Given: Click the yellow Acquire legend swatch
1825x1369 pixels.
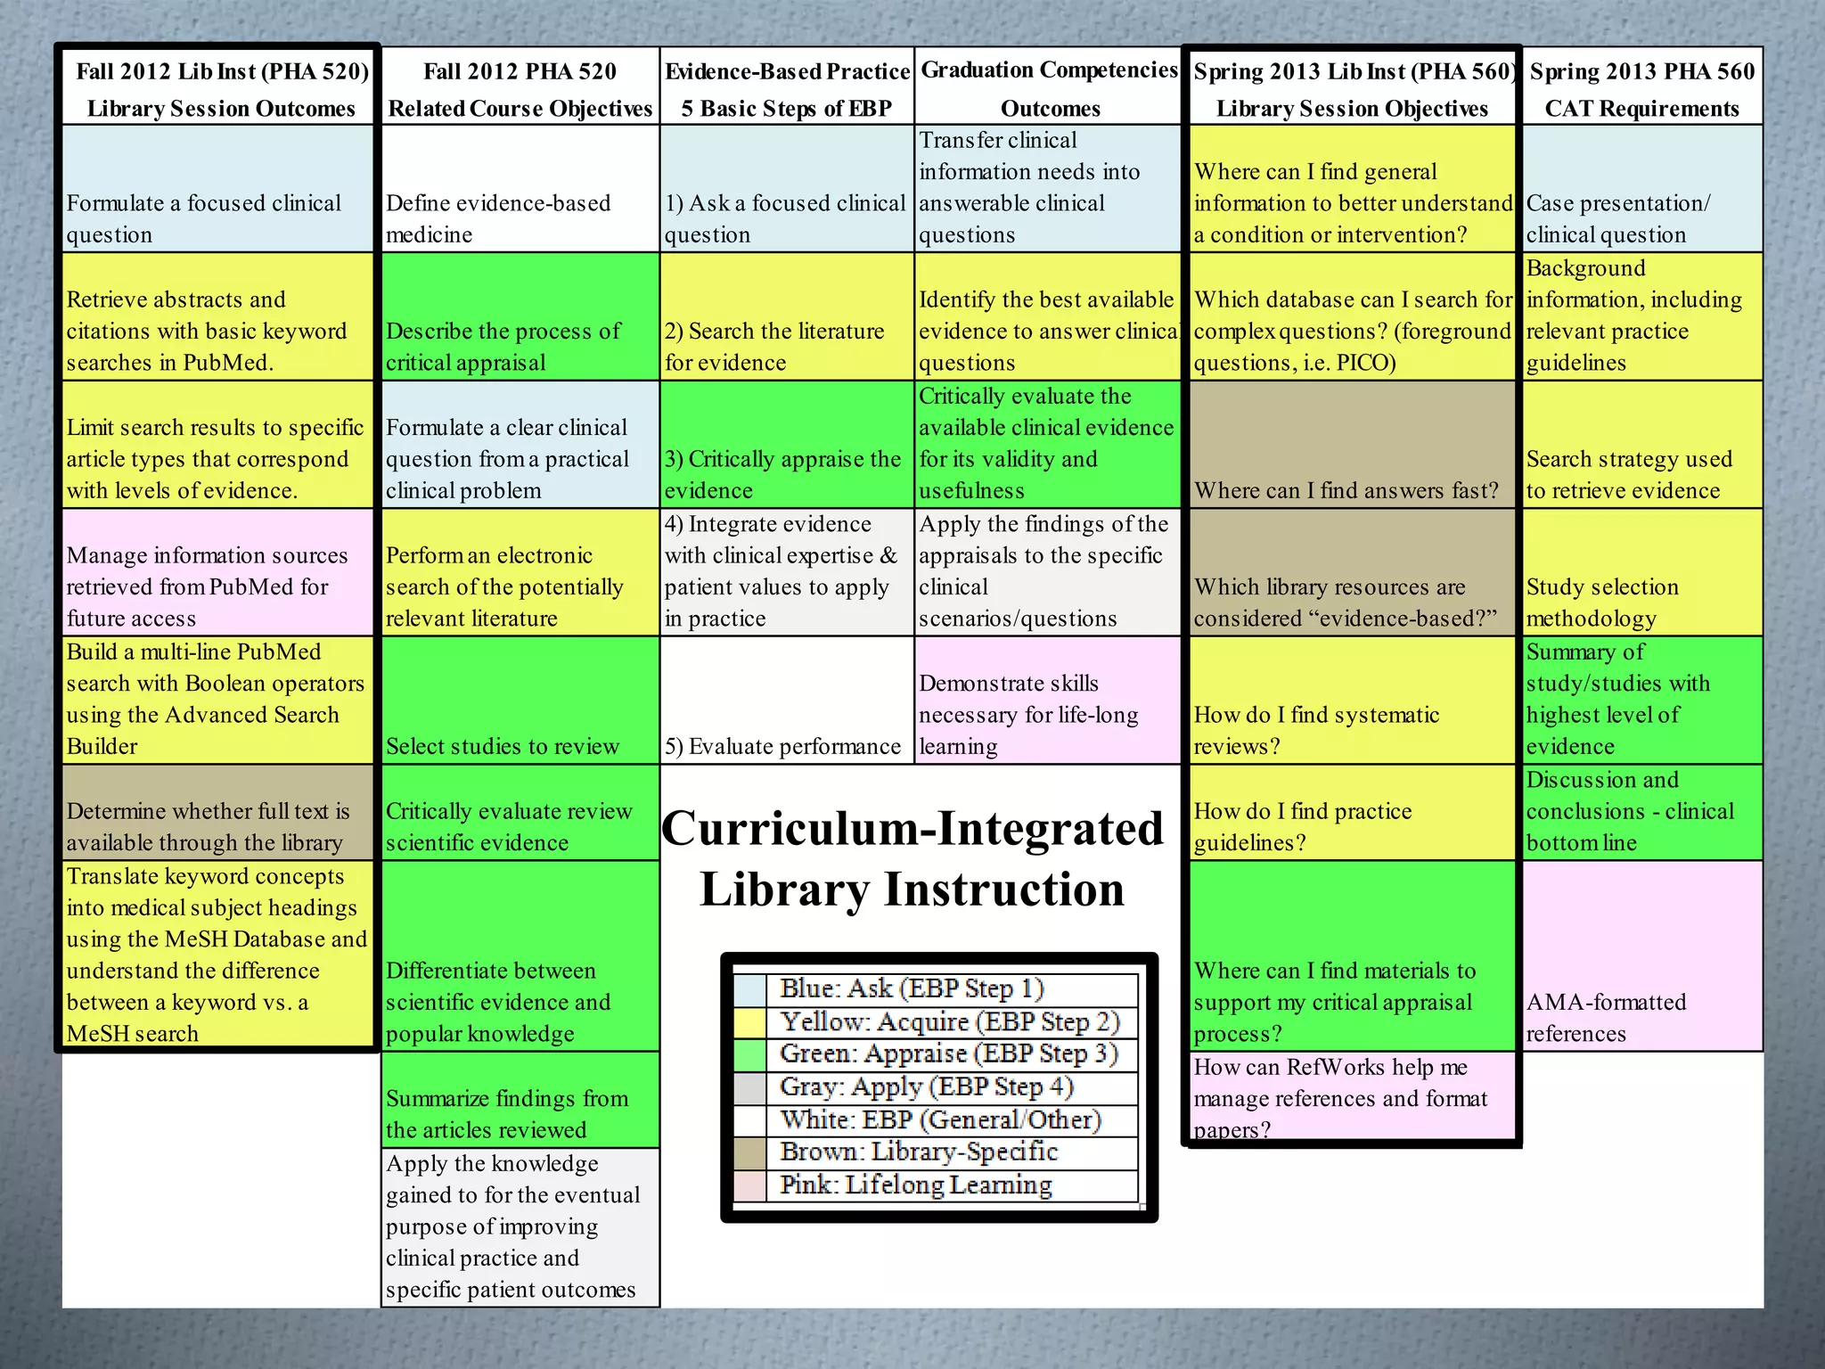Looking at the screenshot, I should pyautogui.click(x=750, y=1022).
